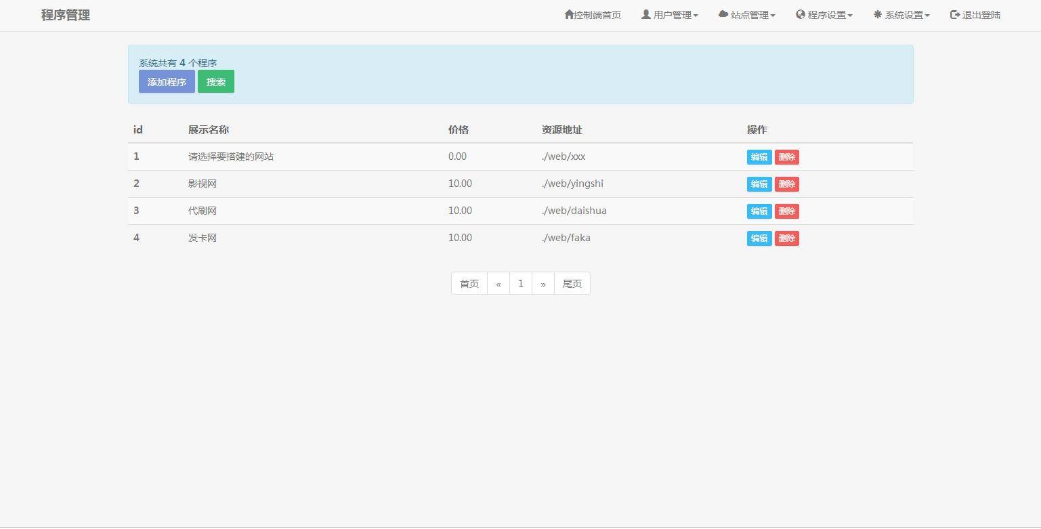Click the 程序管理 page title
Viewport: 1041px width, 529px height.
coord(64,15)
